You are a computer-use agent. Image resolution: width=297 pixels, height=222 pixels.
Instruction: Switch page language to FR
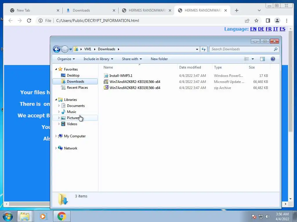[x=269, y=29]
